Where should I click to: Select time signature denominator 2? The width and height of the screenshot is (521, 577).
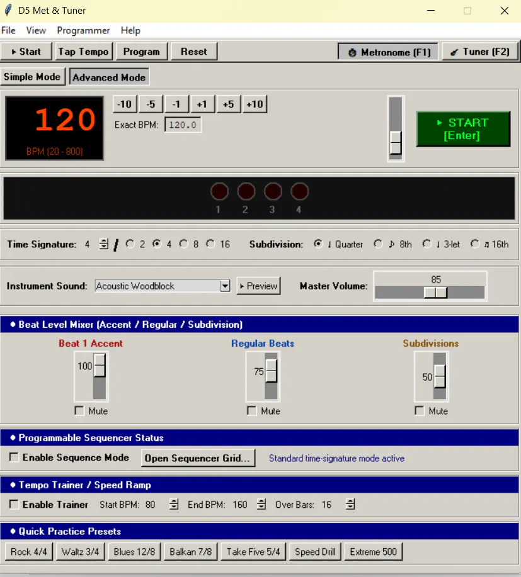(x=130, y=244)
